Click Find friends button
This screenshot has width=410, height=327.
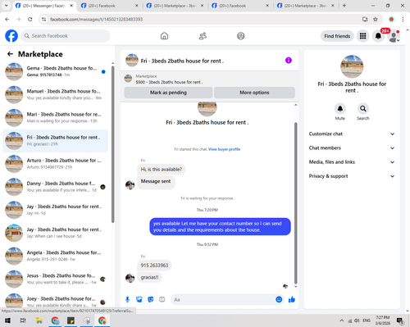pos(337,36)
